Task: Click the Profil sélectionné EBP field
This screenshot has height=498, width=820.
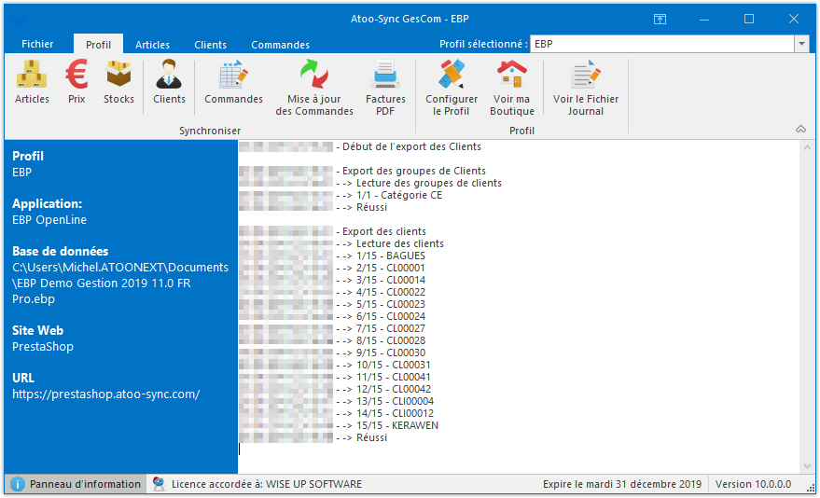Action: pyautogui.click(x=662, y=44)
